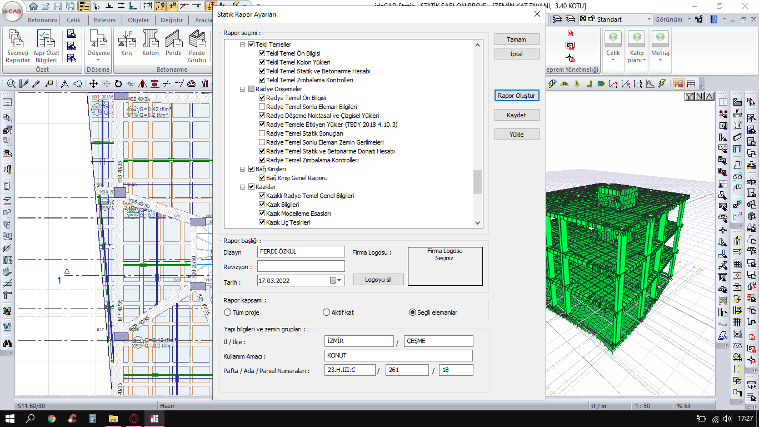Image resolution: width=759 pixels, height=427 pixels.
Task: Check Radye Temel Sonlu Eleman Zemin Gerilmeleri
Action: pyautogui.click(x=262, y=142)
